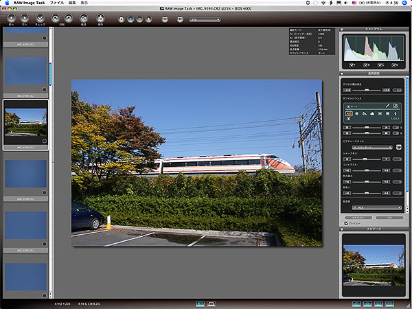412x309 pixels.
Task: Toggle the B histogram channel checkbox
Action: click(394, 65)
